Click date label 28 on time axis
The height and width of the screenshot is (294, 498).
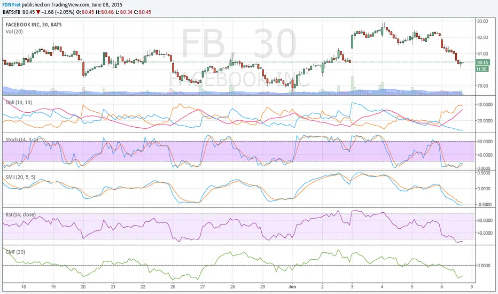point(232,287)
